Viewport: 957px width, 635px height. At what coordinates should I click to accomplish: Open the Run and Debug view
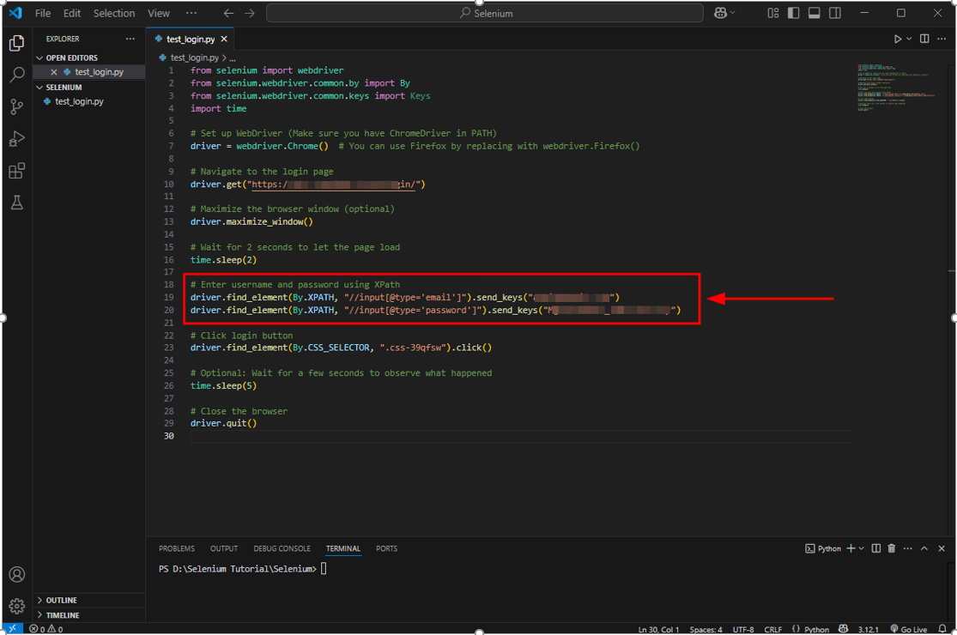click(x=17, y=139)
